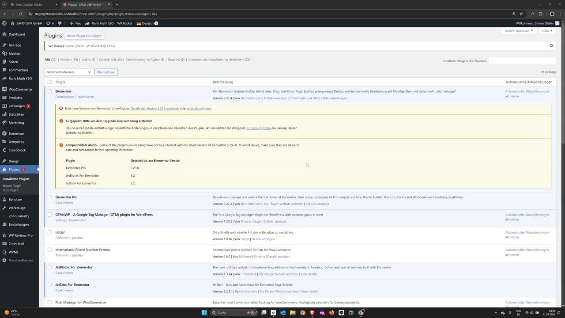Open WooCommerce in the sidebar

19,89
